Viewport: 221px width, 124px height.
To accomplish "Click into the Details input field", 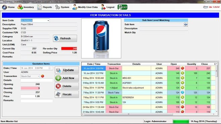I will 36,80.
